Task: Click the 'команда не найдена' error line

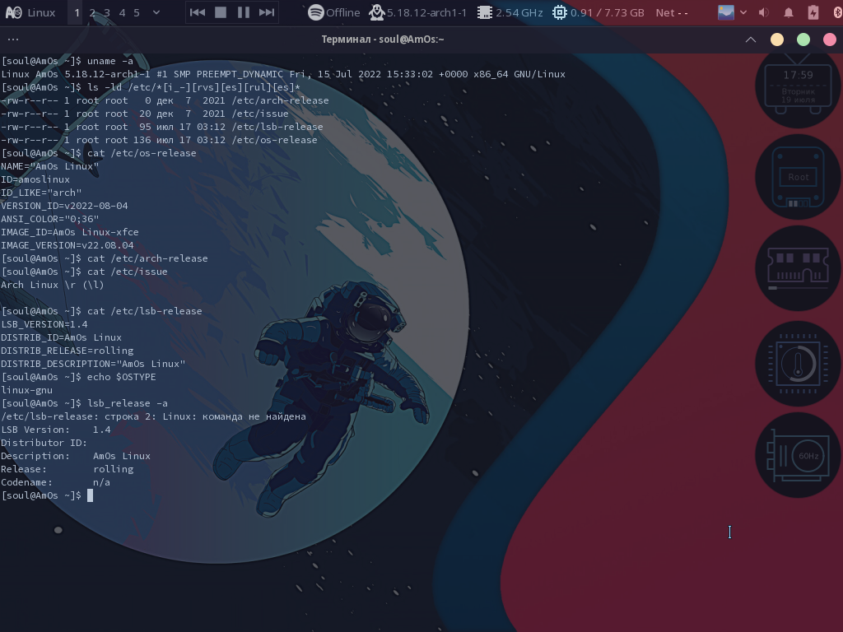Action: pyautogui.click(x=153, y=416)
